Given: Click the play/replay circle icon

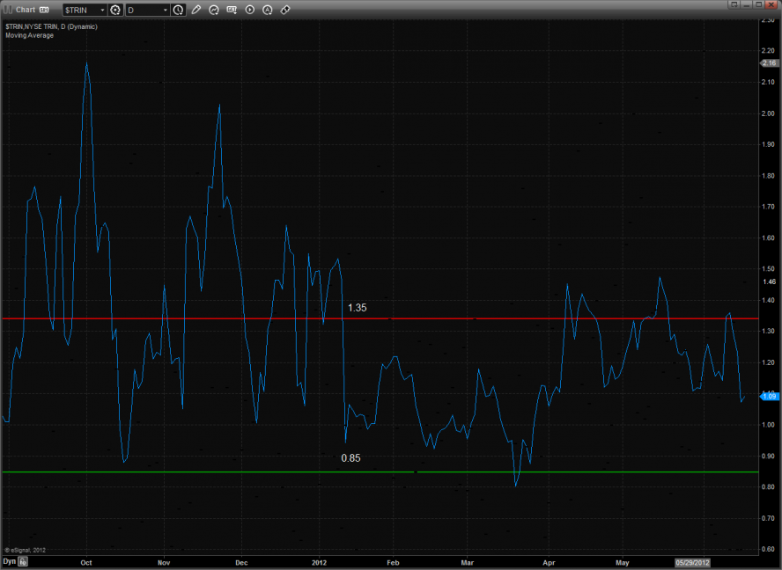Looking at the screenshot, I should point(249,10).
